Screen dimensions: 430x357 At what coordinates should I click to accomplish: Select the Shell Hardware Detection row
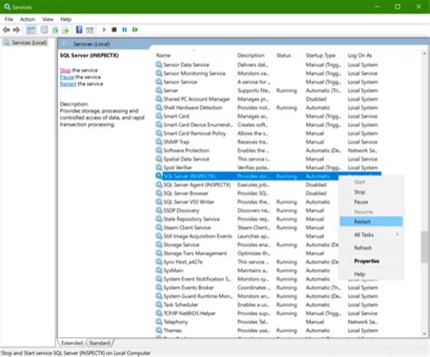[x=268, y=107]
